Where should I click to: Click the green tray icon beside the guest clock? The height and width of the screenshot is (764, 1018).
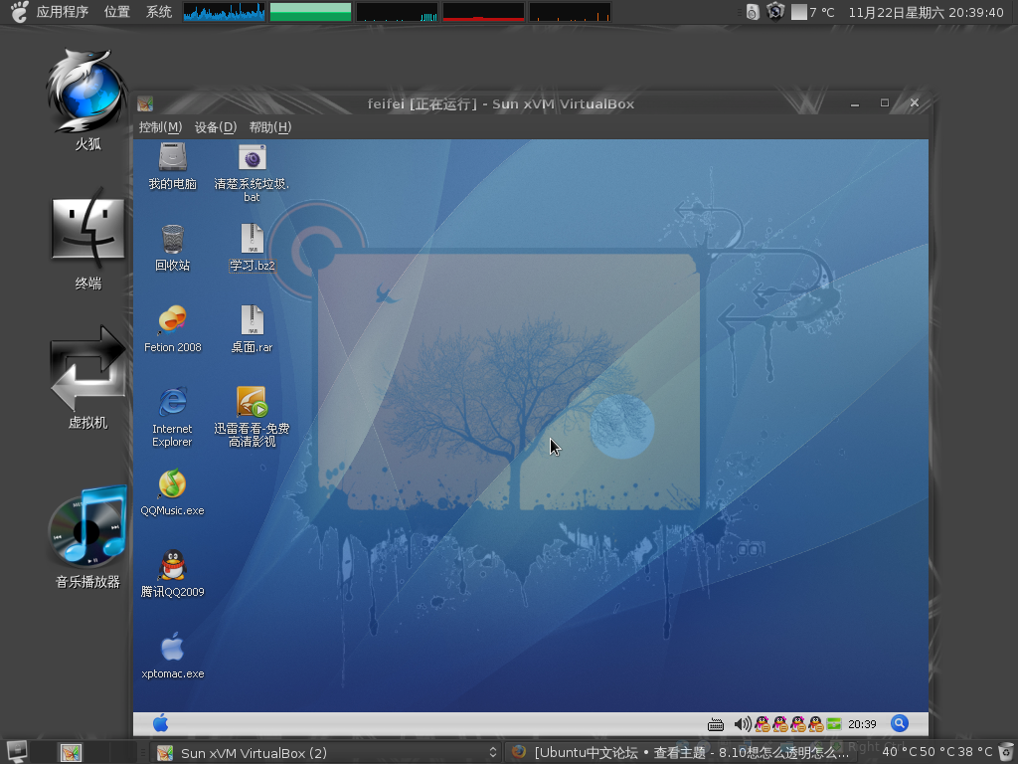pyautogui.click(x=834, y=724)
